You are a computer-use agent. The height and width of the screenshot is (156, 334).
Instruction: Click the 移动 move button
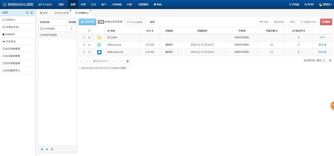pos(293,22)
